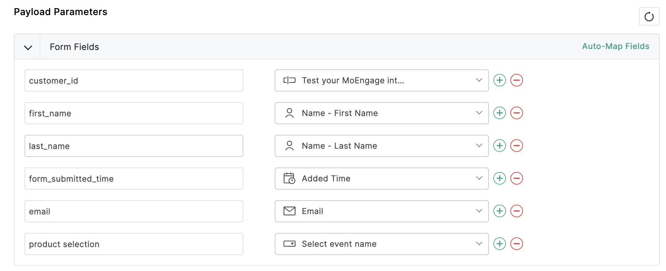This screenshot has height=271, width=666.
Task: Click the refresh payload parameters icon
Action: tap(649, 17)
